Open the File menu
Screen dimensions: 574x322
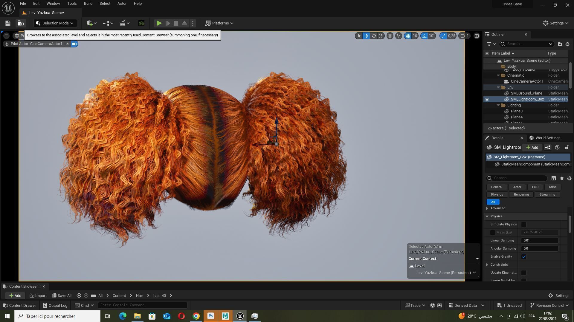click(x=23, y=4)
